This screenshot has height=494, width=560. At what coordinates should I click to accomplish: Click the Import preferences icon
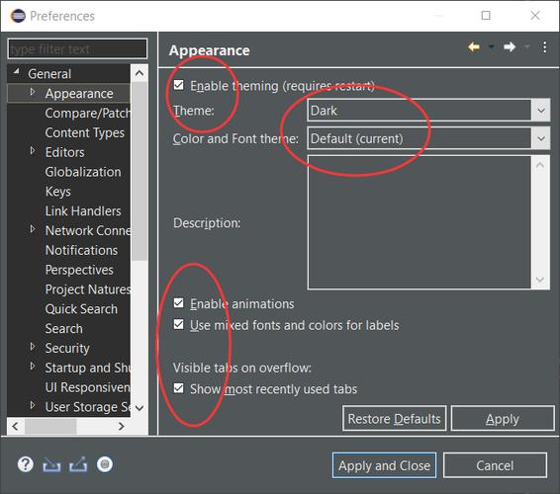click(x=51, y=464)
